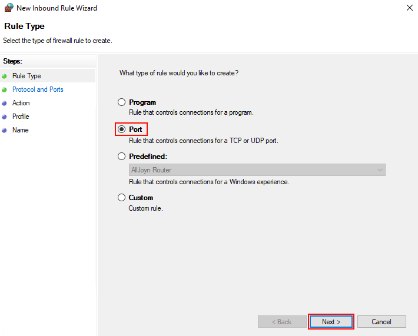Click the blue Name step bullet
The height and width of the screenshot is (336, 418).
pyautogui.click(x=5, y=130)
